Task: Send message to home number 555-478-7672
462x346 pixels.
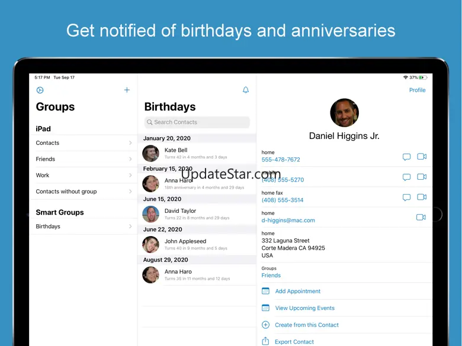Action: (x=406, y=157)
